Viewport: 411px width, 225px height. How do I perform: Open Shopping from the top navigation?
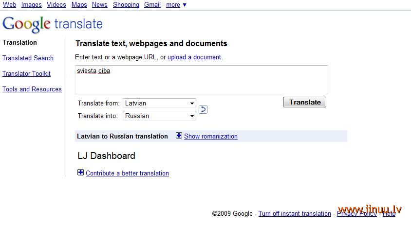pyautogui.click(x=126, y=5)
